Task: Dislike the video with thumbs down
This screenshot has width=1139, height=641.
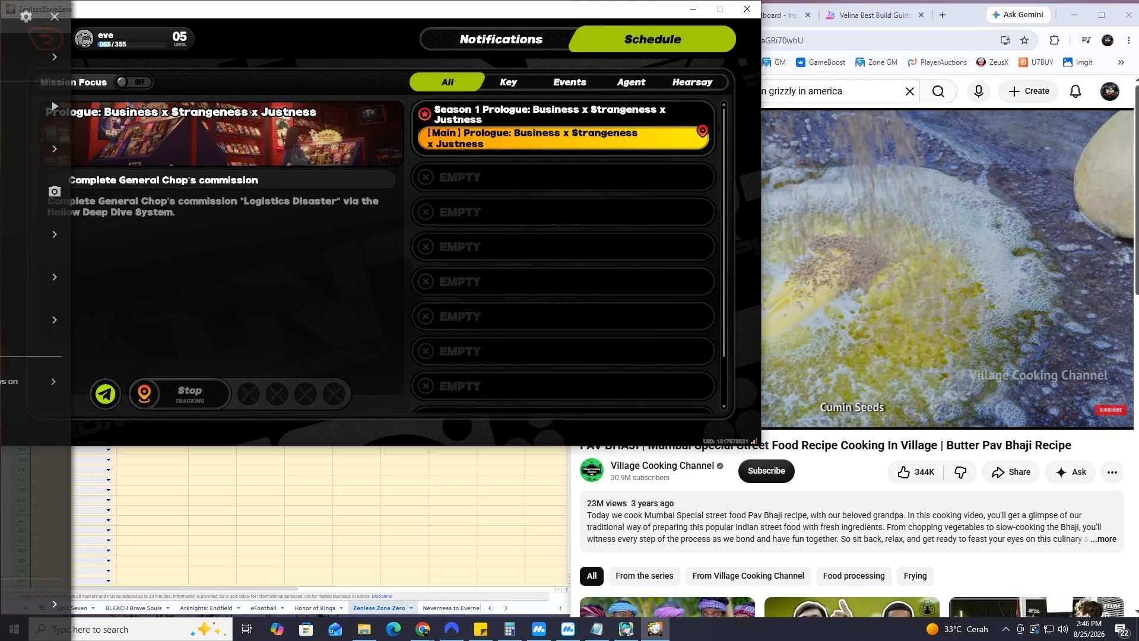Action: coord(960,472)
